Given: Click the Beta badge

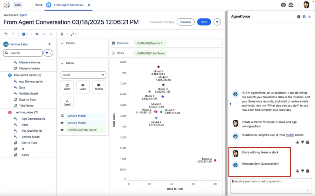Looking at the screenshot, I should pos(18,5).
